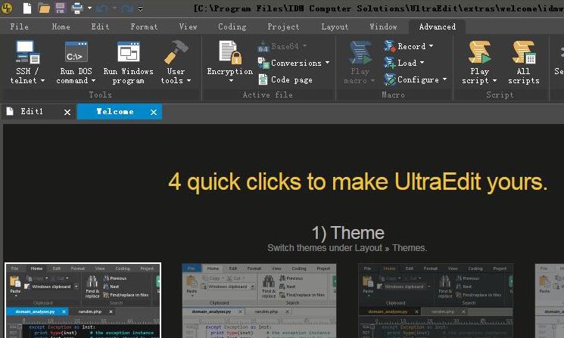The width and height of the screenshot is (564, 338).
Task: Click the UltraEdit application logo icon
Action: point(7,8)
